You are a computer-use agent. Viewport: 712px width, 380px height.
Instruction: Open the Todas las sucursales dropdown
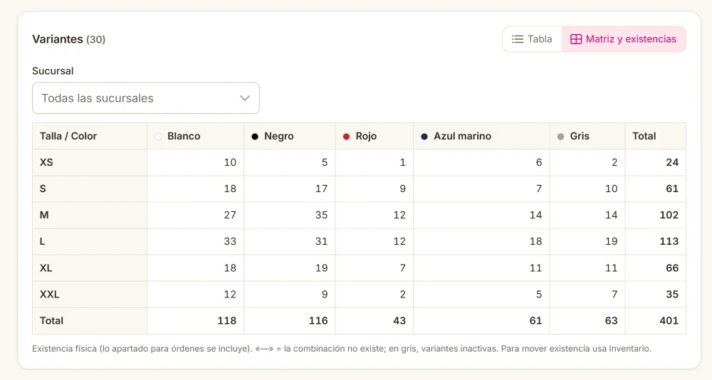coord(146,98)
